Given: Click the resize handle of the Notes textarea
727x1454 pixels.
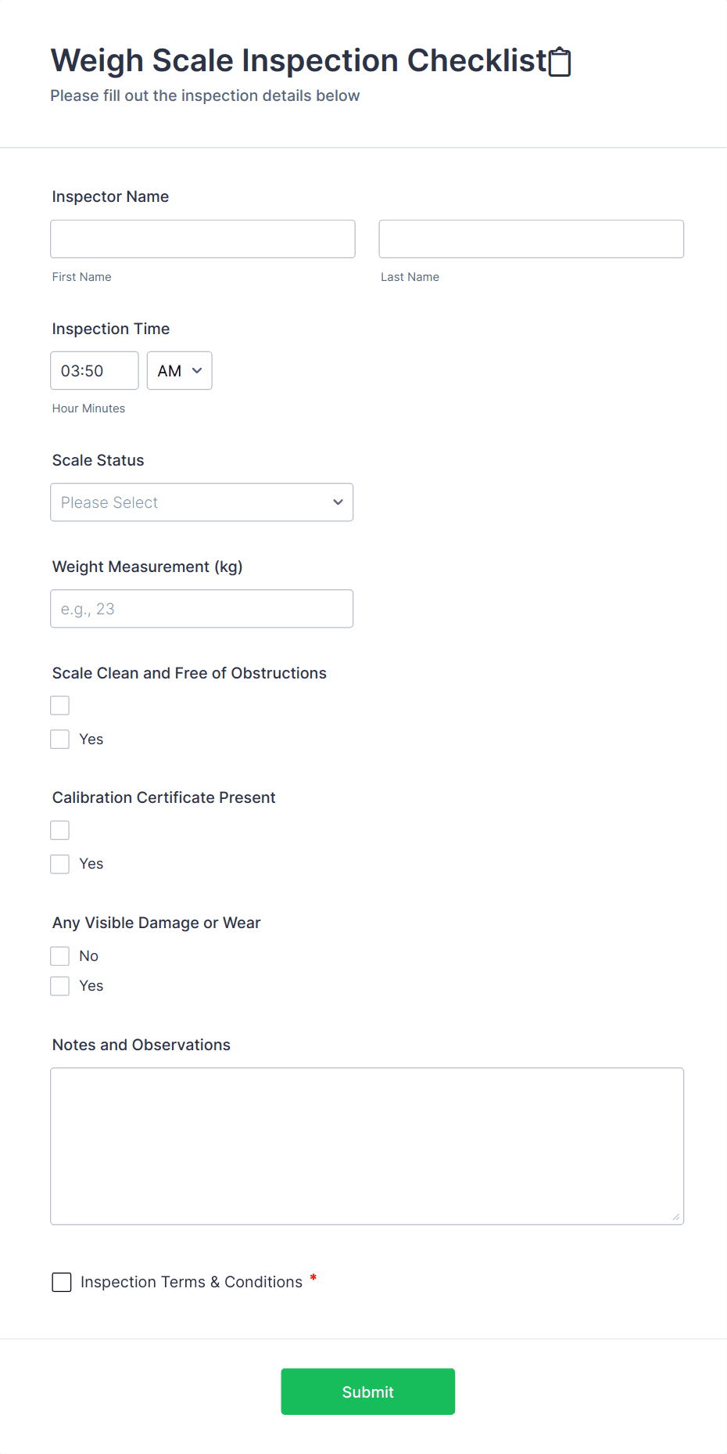Looking at the screenshot, I should 675,1216.
